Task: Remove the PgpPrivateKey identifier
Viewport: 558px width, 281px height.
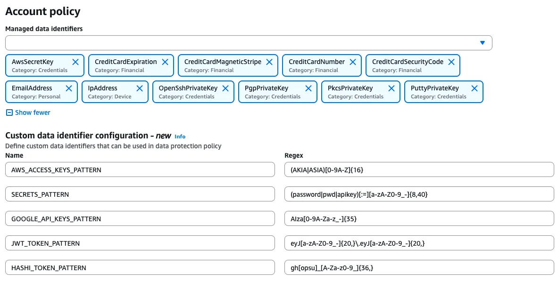Action: tap(308, 88)
